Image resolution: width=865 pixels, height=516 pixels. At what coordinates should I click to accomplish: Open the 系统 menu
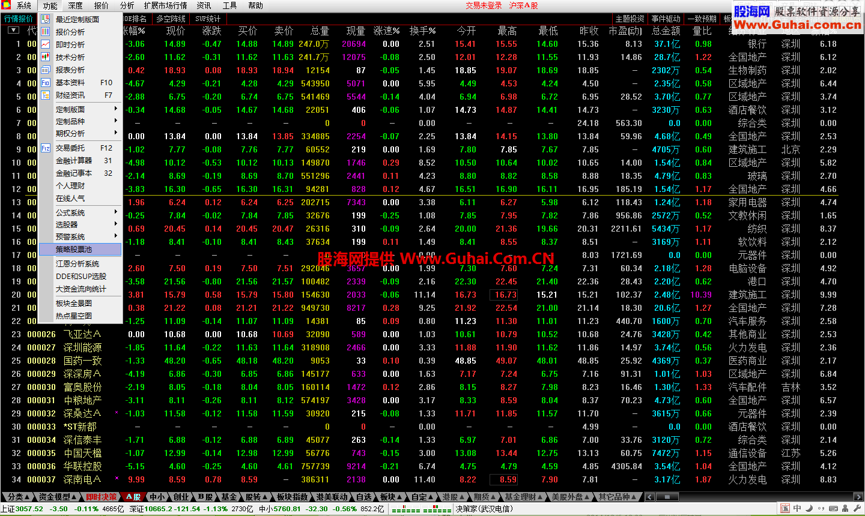click(24, 5)
